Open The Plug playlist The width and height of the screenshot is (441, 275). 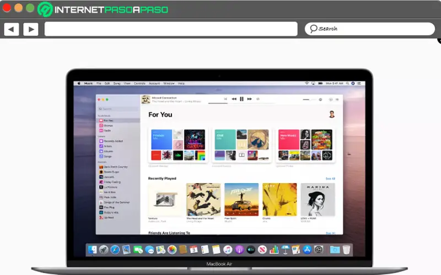click(106, 207)
